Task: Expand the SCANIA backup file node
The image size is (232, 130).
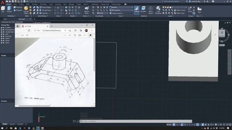Action: (1, 27)
